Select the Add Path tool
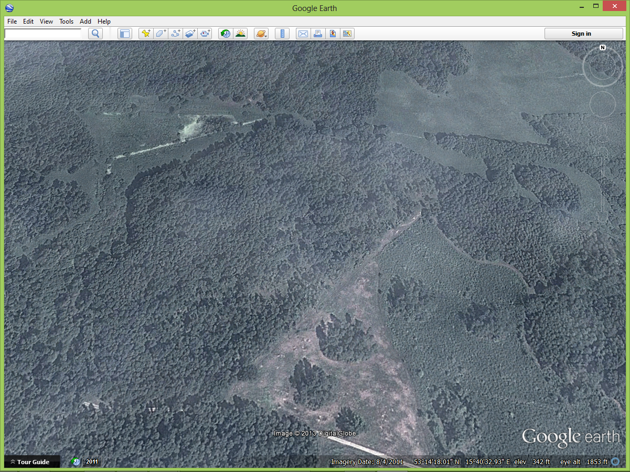 click(175, 34)
